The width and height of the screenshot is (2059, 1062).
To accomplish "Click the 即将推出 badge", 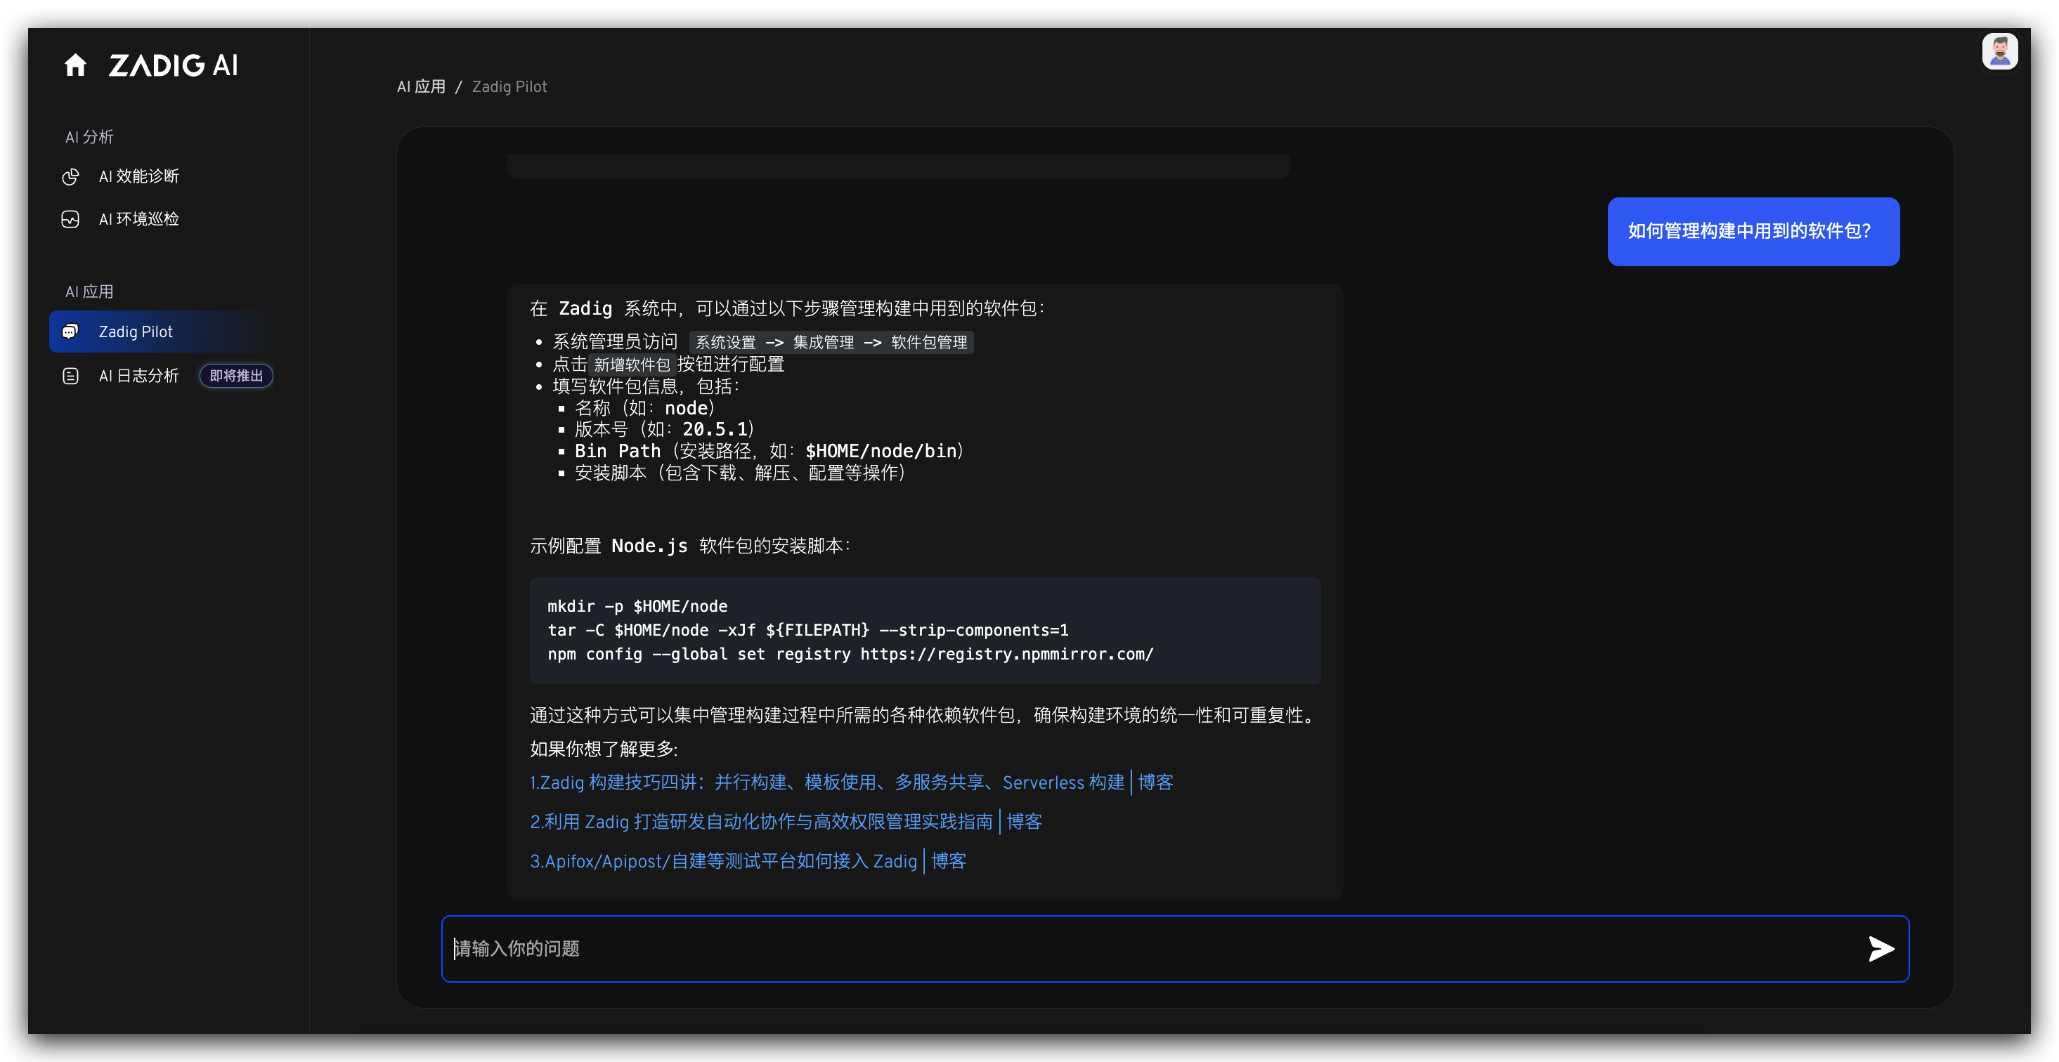I will [x=236, y=376].
